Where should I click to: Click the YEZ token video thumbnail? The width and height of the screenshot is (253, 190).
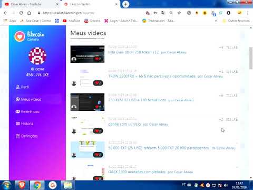(x=87, y=54)
